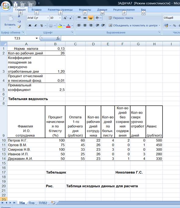Click the Paste dropdown arrow under Вставить
This screenshot has height=208, width=180.
click(10, 28)
